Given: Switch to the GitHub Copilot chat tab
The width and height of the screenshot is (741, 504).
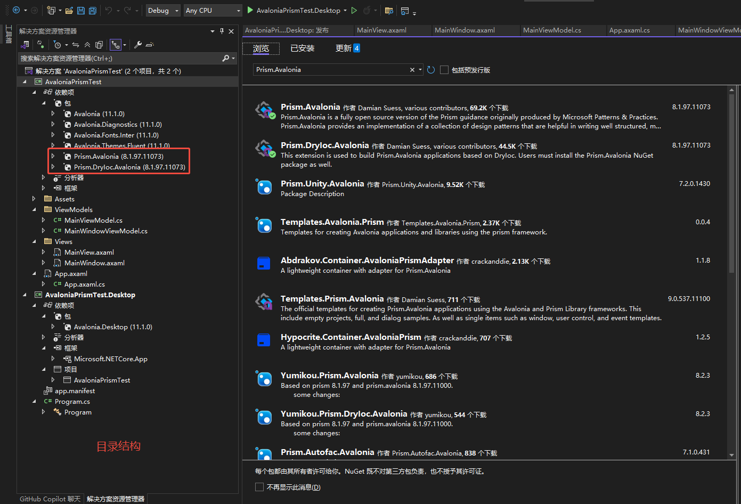Looking at the screenshot, I should [50, 499].
